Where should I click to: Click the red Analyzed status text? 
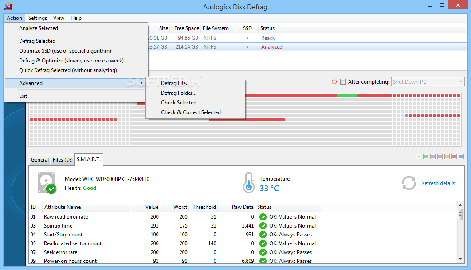click(271, 47)
